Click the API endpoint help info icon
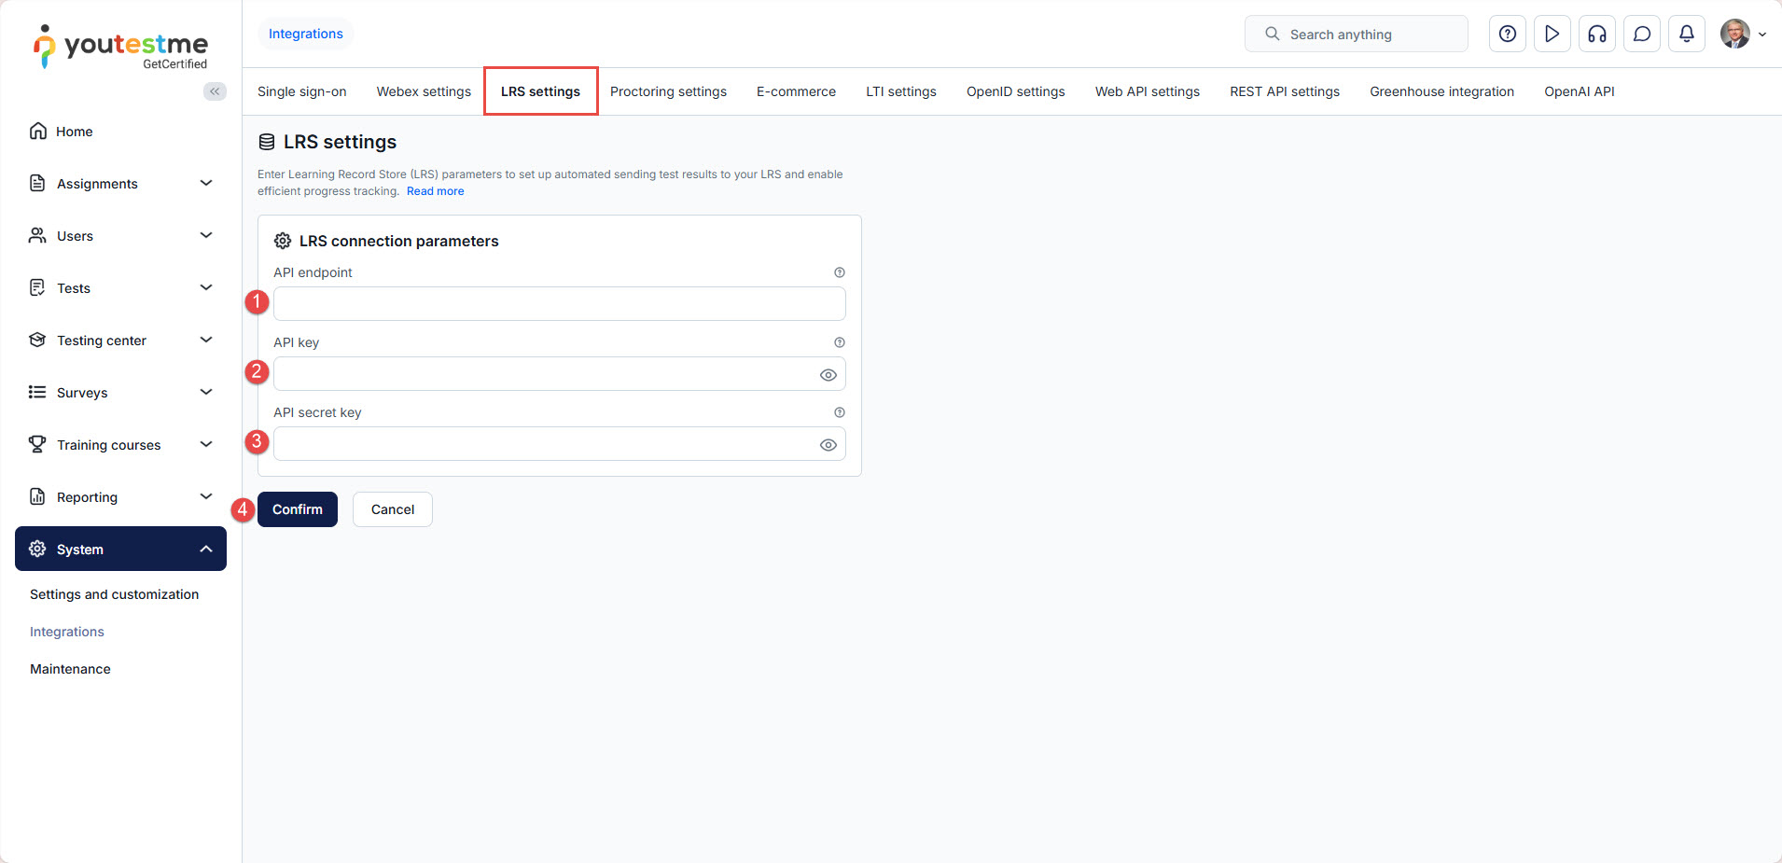This screenshot has height=863, width=1782. click(839, 272)
